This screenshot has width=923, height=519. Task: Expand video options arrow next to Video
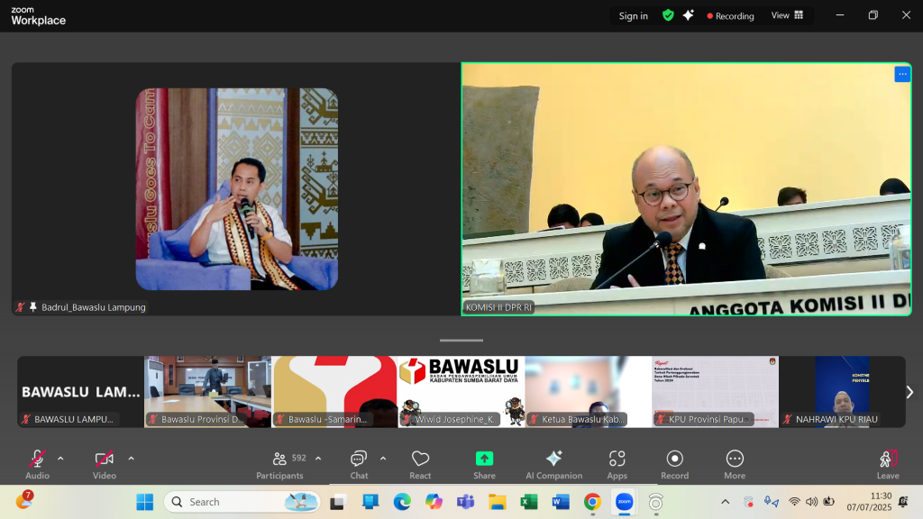pos(131,458)
